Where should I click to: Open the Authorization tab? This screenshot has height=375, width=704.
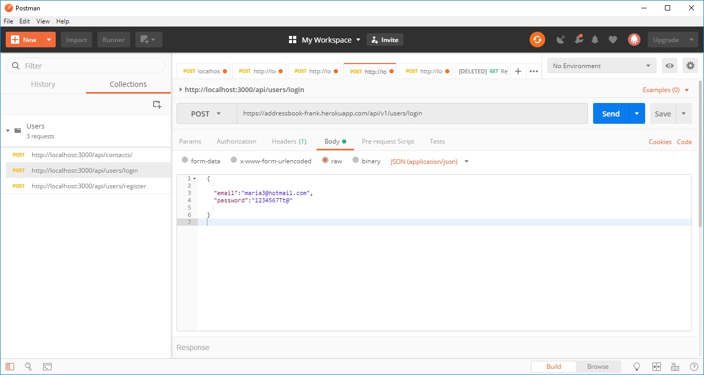236,141
